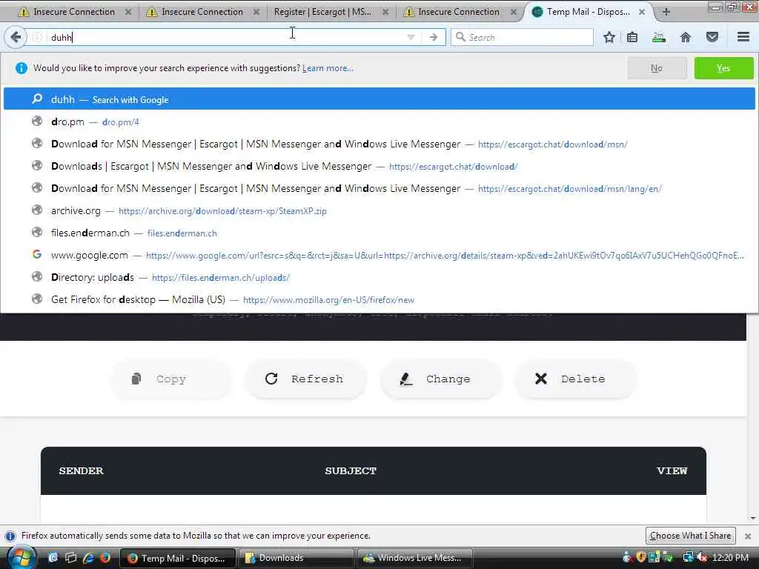Image resolution: width=759 pixels, height=569 pixels.
Task: Select the Temp Mail tab
Action: coord(588,12)
